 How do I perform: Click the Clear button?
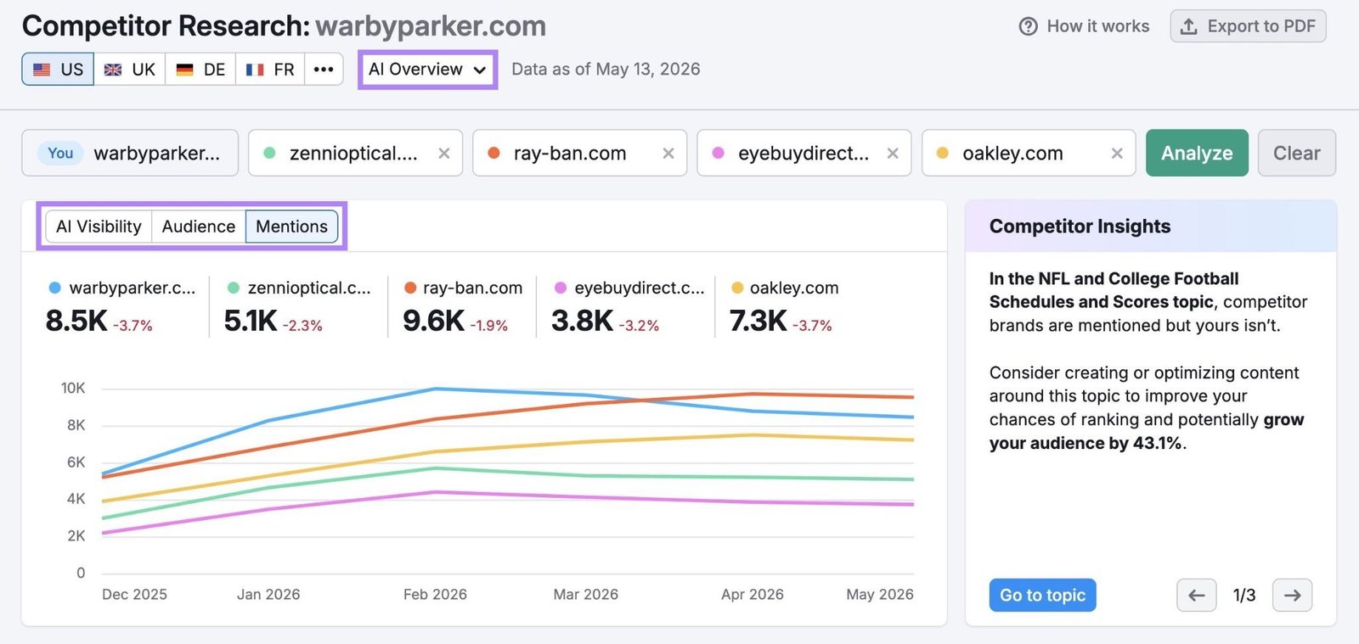[x=1296, y=153]
